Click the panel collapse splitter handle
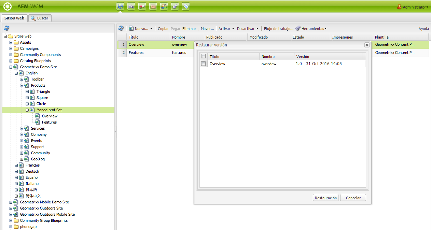Screen dimensions: 431x230 [x=115, y=132]
